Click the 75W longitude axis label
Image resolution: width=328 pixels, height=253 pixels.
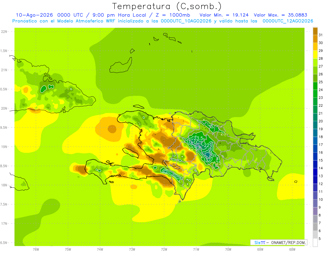pos(68,249)
